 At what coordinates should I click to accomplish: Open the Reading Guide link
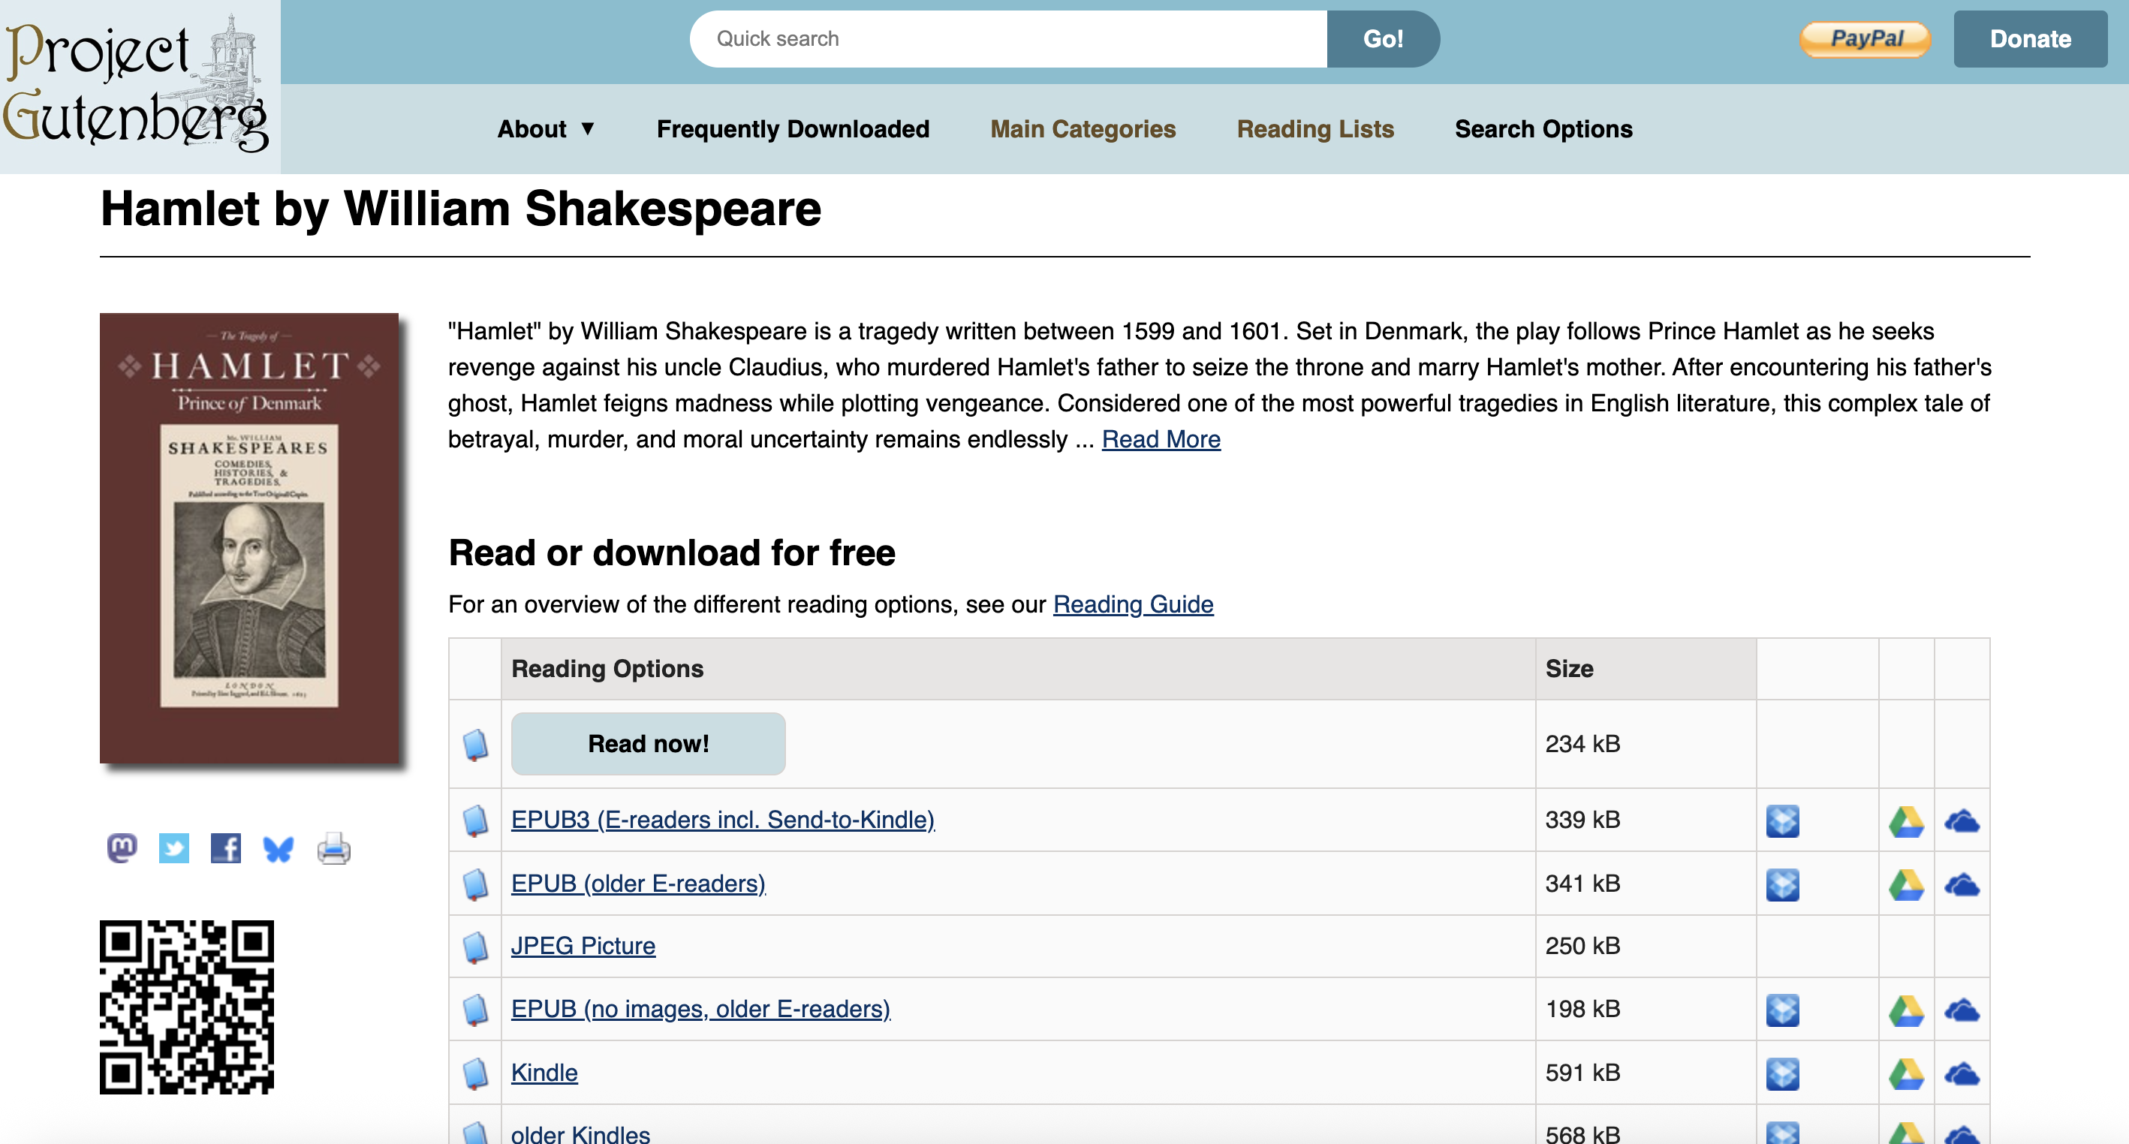coord(1133,604)
